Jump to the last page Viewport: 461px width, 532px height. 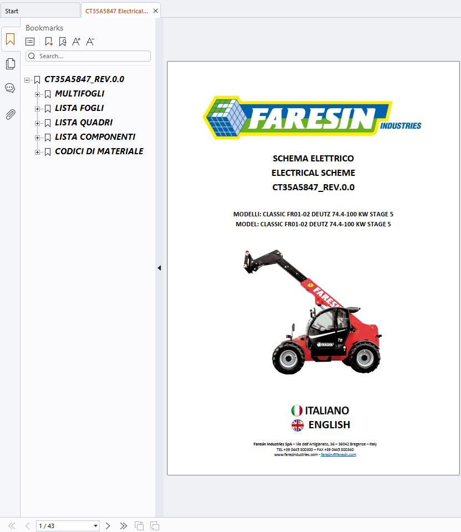click(123, 525)
